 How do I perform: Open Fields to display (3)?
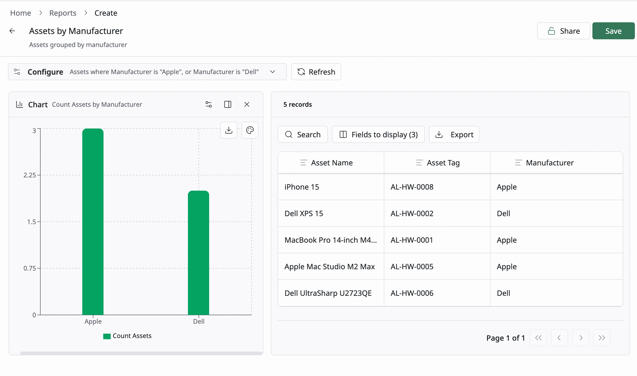[378, 134]
